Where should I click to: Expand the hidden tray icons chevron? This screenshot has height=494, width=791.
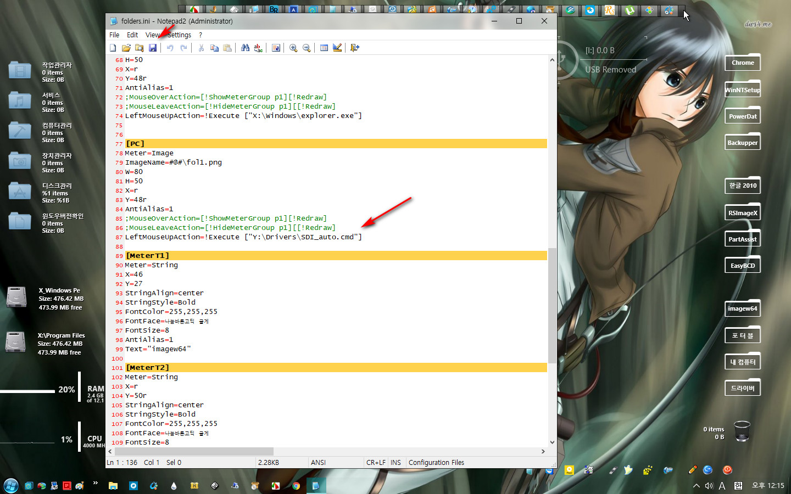point(696,486)
